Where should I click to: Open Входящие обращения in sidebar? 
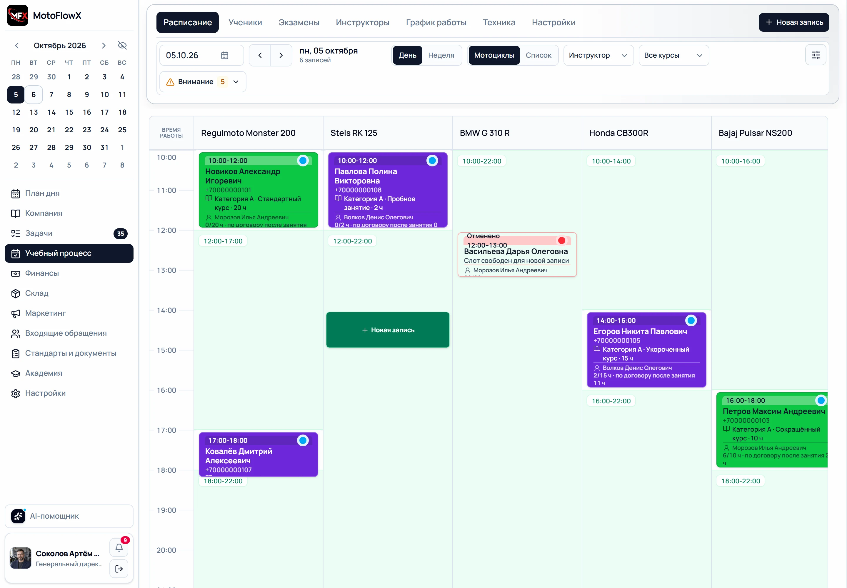coord(69,333)
